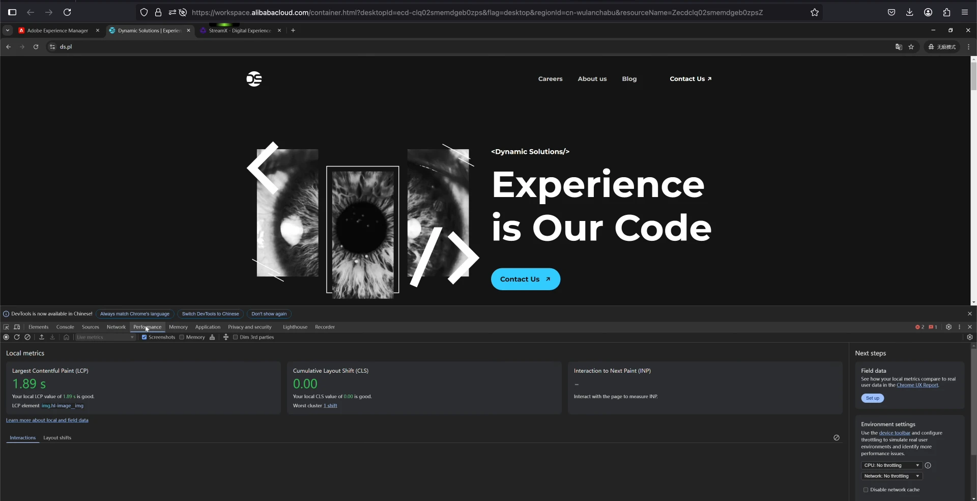Image resolution: width=977 pixels, height=501 pixels.
Task: Click the Dynamic Solutions logo
Action: [x=254, y=79]
